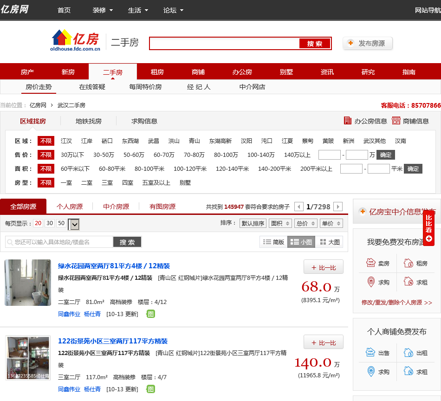Screen dimensions: 441x401
Task: Click the 求购 location pin icon under 我要免费发布
Action: [371, 282]
